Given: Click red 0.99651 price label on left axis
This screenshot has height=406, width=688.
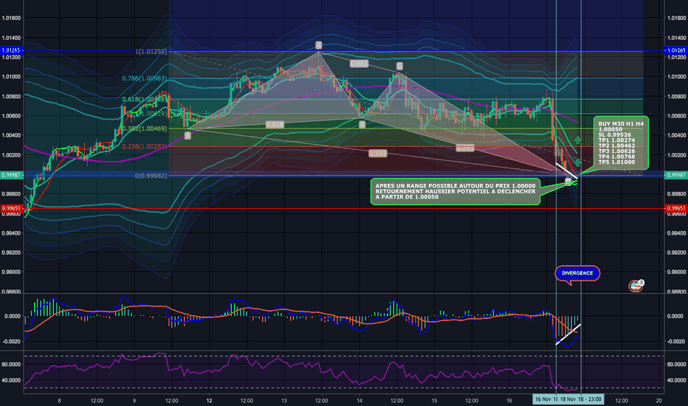Looking at the screenshot, I should (x=11, y=208).
